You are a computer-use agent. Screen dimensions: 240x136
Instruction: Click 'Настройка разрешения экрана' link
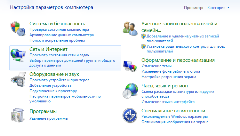(169, 77)
